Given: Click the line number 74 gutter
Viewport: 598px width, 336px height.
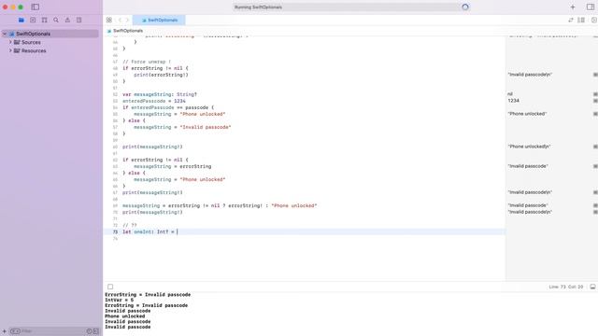Looking at the screenshot, I should click(x=115, y=239).
